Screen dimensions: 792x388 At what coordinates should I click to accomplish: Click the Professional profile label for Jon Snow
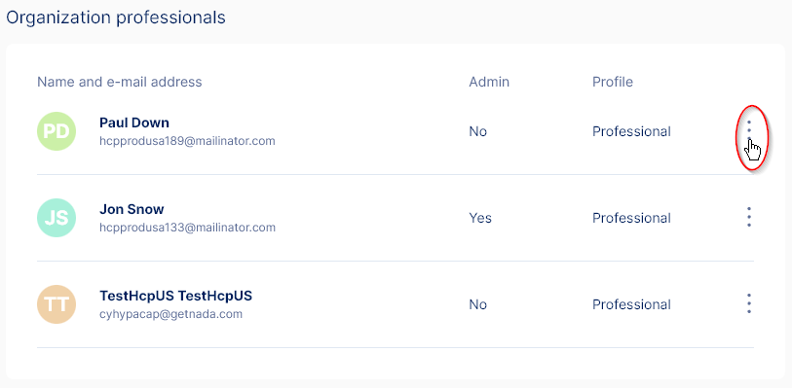[631, 218]
